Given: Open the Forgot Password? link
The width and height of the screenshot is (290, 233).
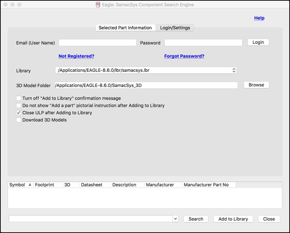Looking at the screenshot, I should pyautogui.click(x=184, y=56).
